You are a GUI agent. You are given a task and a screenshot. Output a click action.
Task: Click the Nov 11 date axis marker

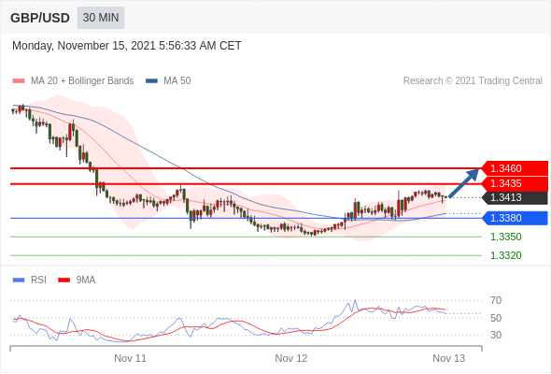(130, 358)
